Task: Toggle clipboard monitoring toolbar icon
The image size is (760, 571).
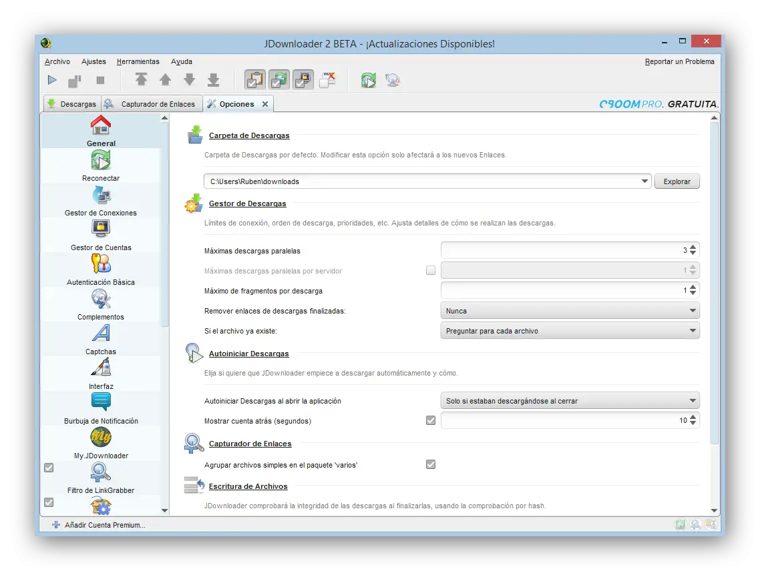Action: 255,80
